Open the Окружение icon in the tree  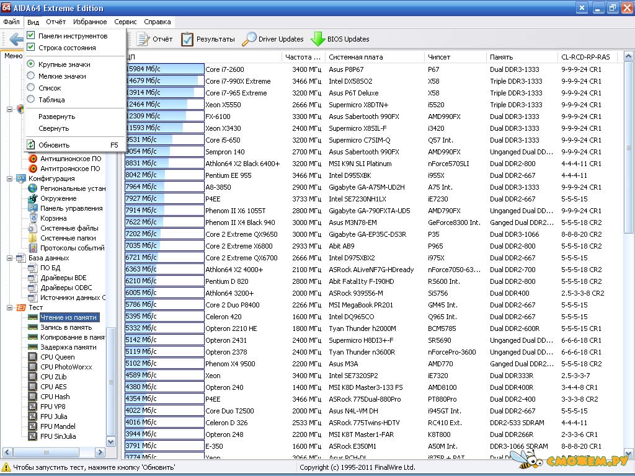coord(33,198)
